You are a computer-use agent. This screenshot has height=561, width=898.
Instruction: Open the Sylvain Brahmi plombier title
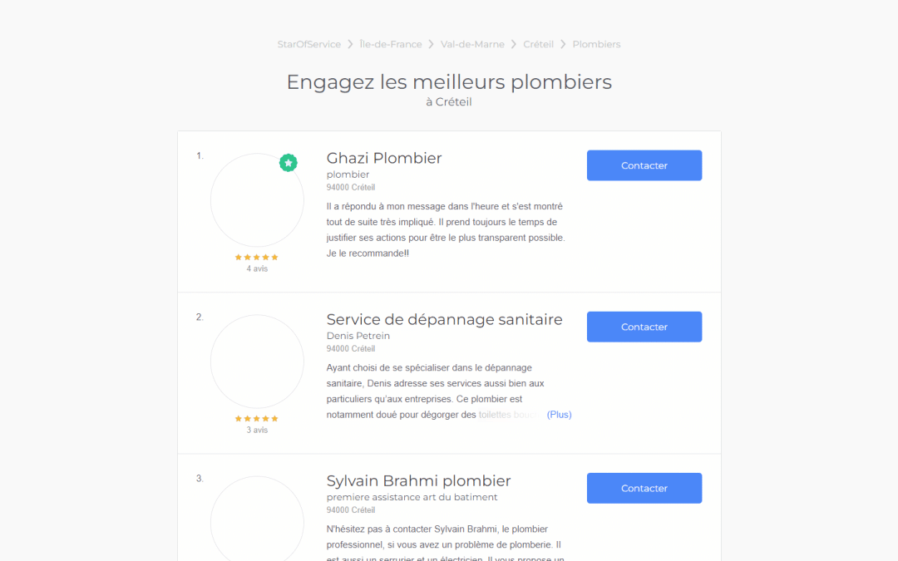(418, 480)
